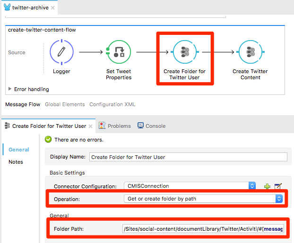The height and width of the screenshot is (243, 294).
Task: Click the Folder Path input field
Action: click(x=203, y=229)
